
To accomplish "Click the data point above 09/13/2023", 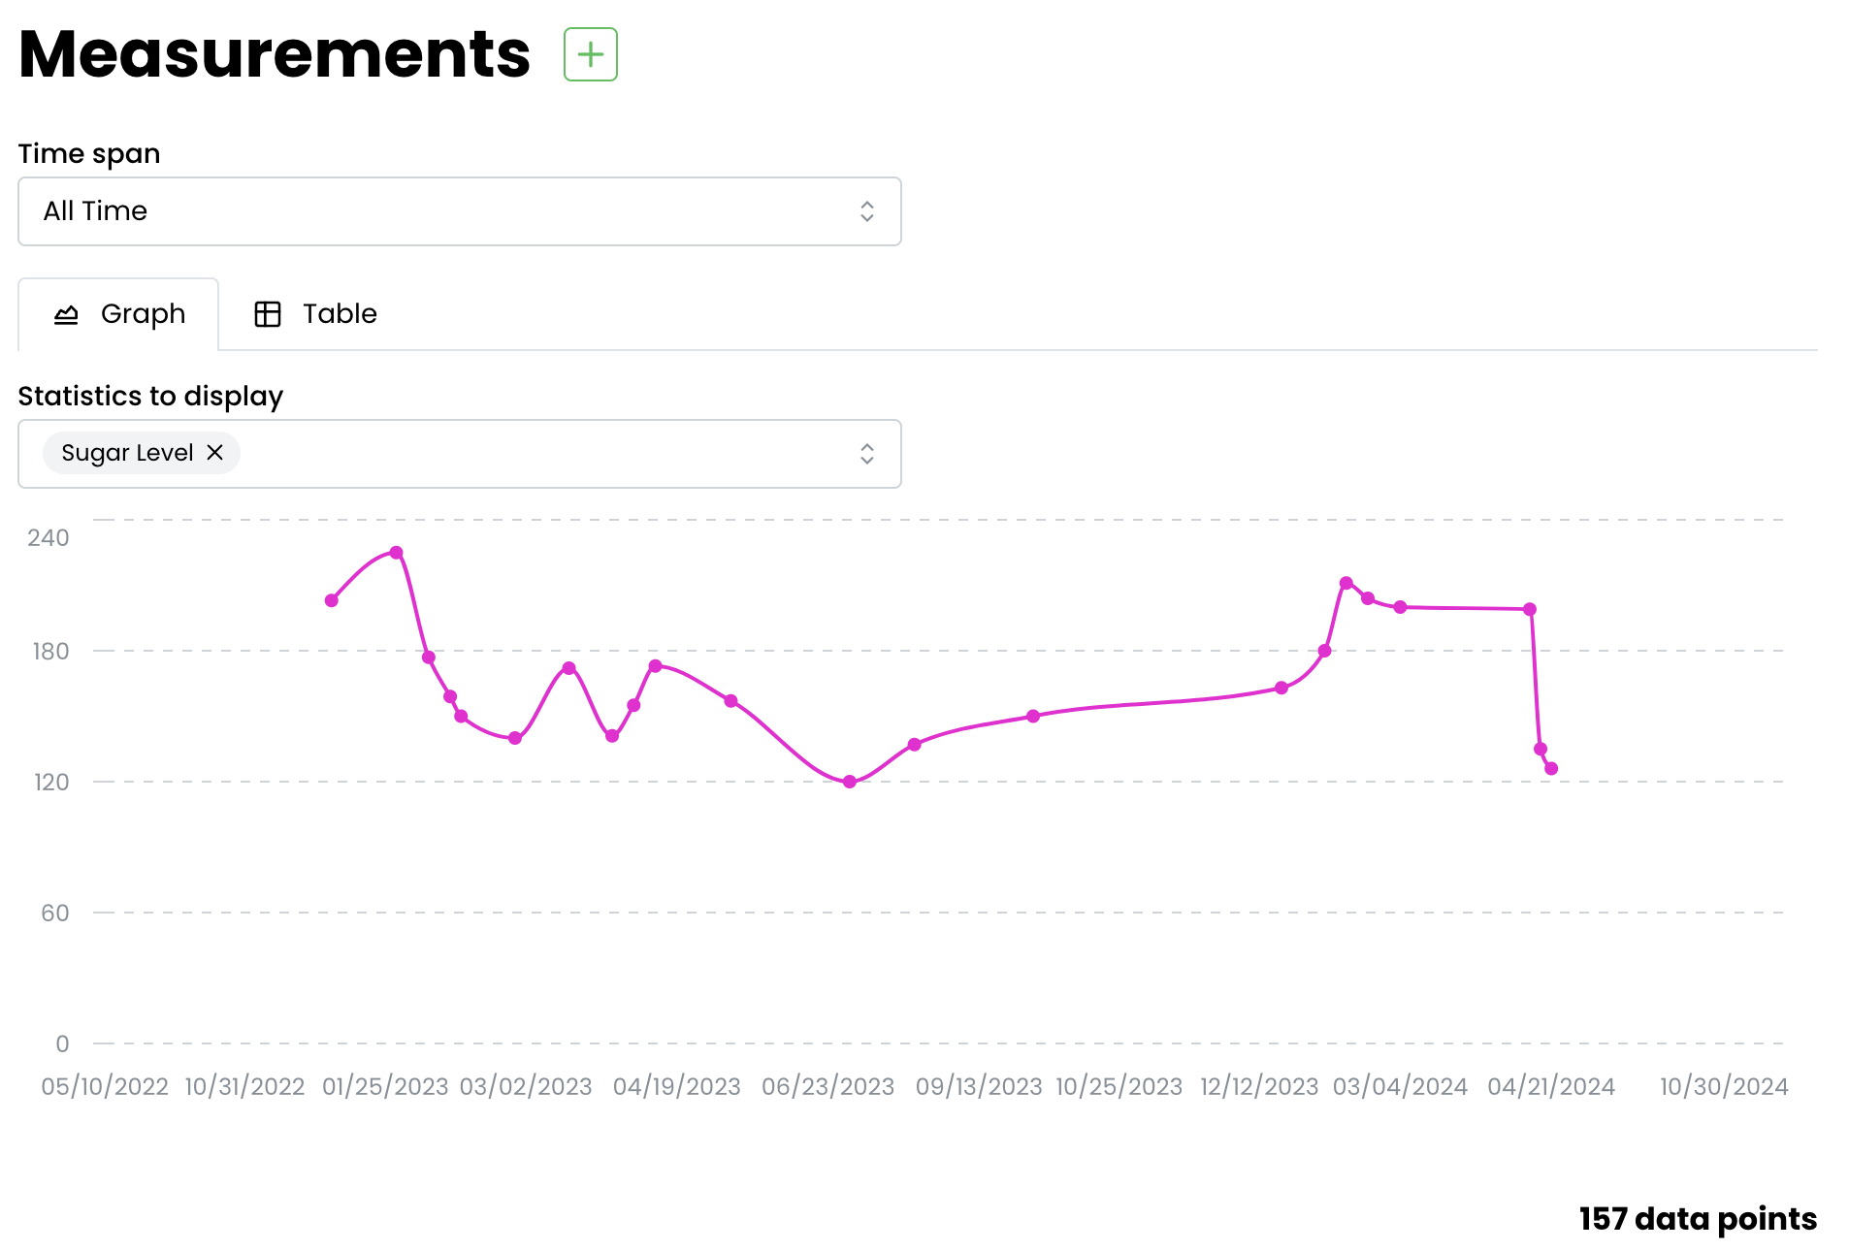I will click(x=1033, y=717).
